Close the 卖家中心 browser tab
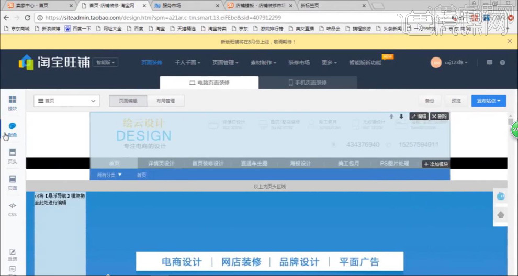518x276 pixels. [x=71, y=6]
